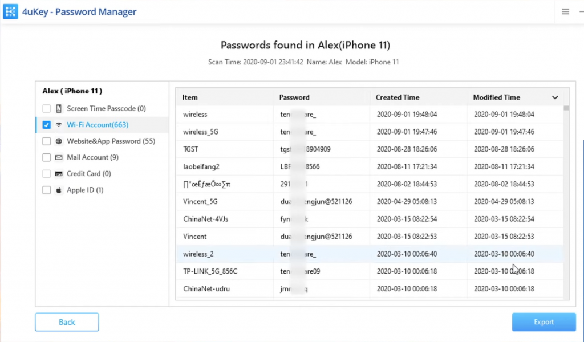Image resolution: width=584 pixels, height=342 pixels.
Task: Select the 'wireless_5G' item row
Action: tap(370, 132)
